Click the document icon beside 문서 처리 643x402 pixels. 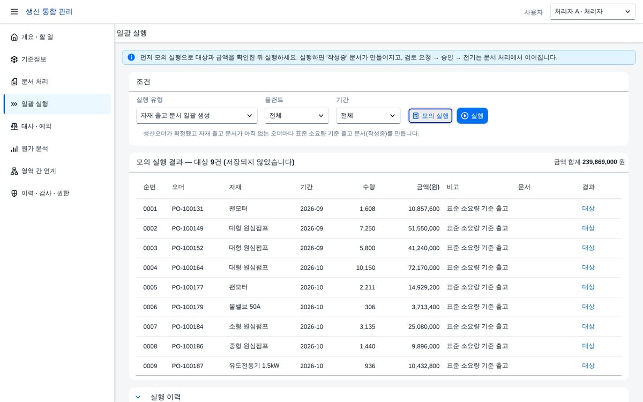14,81
